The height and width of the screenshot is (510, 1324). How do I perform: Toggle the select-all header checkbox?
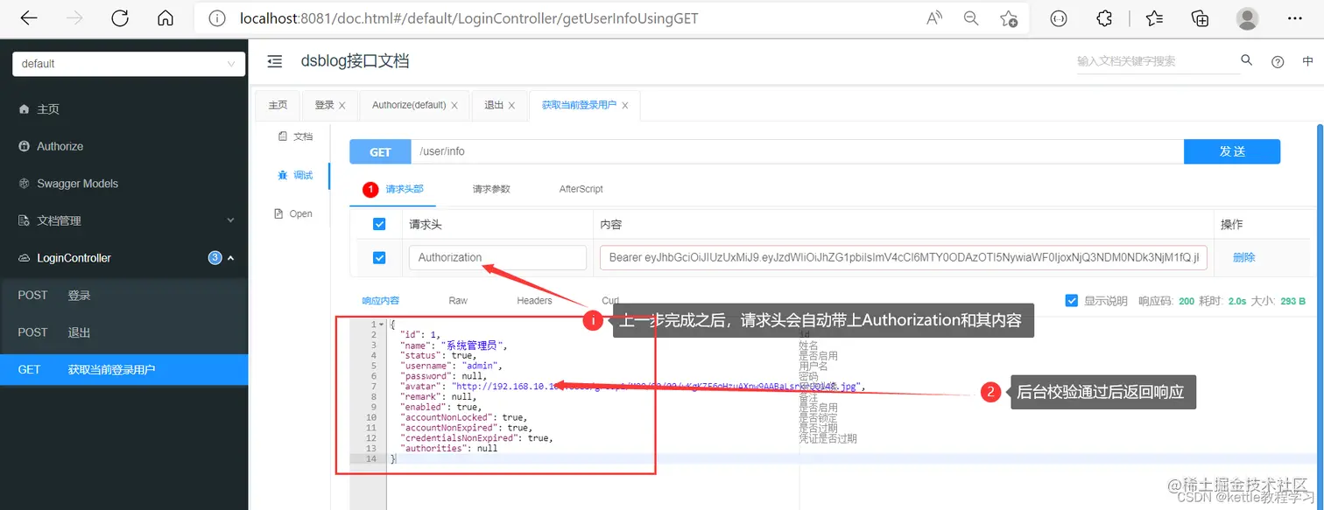[379, 224]
